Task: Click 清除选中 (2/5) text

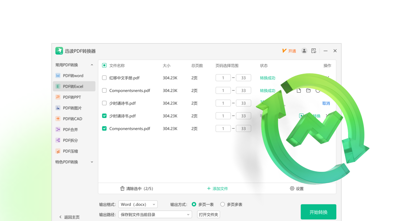Action: click(139, 189)
